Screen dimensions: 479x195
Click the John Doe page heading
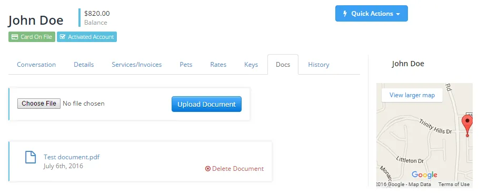[36, 20]
